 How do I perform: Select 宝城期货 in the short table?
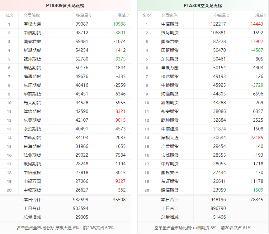[170, 155]
